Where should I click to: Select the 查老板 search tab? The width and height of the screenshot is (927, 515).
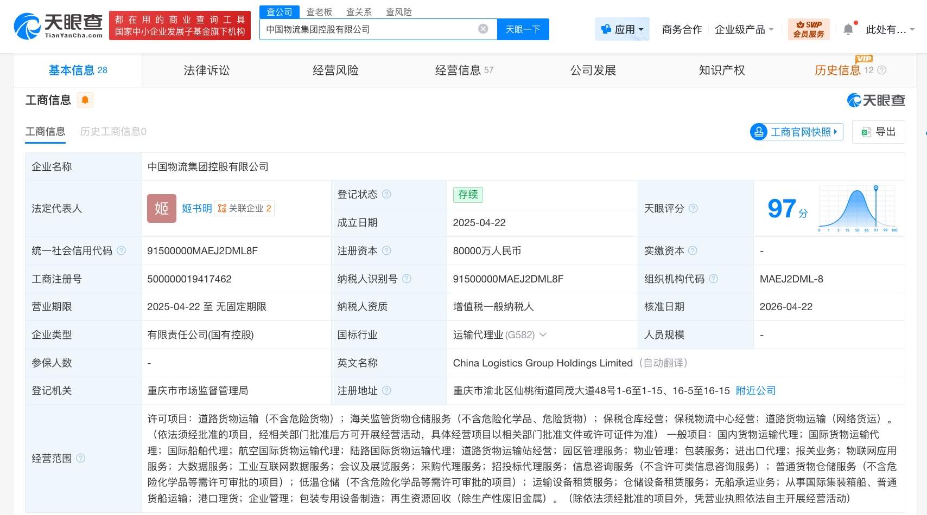[319, 12]
